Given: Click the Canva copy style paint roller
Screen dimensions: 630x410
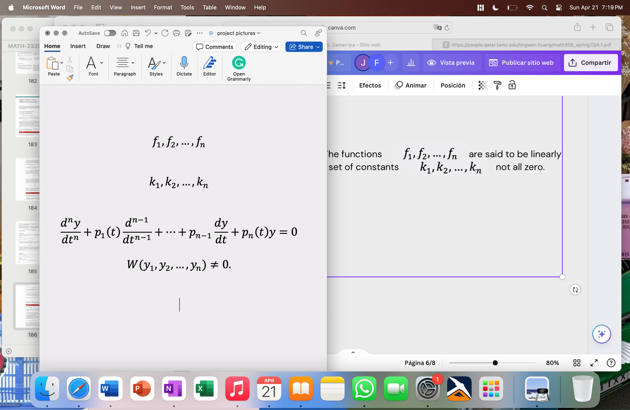Looking at the screenshot, I should (x=497, y=85).
